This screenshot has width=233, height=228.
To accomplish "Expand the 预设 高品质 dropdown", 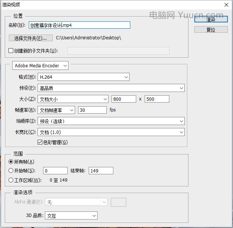I will 111,88.
